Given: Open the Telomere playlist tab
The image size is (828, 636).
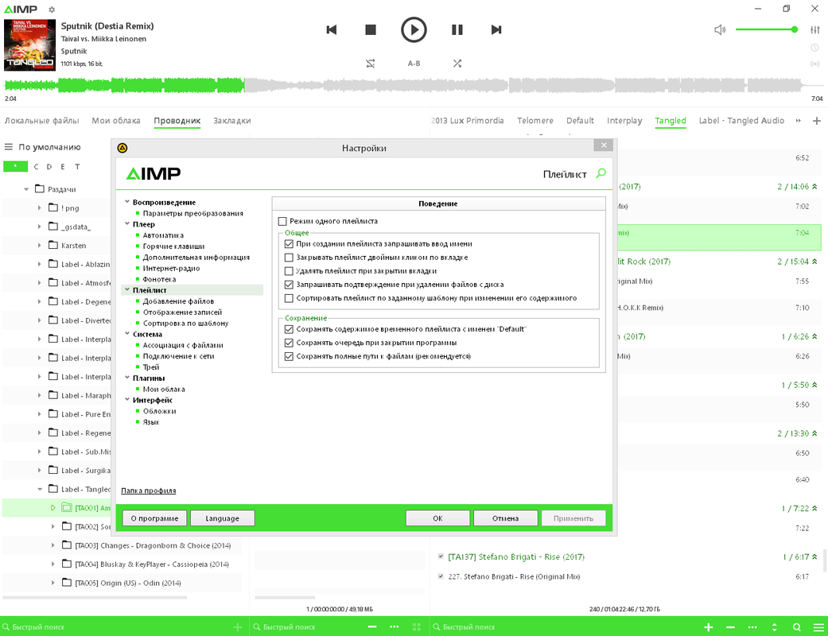Looking at the screenshot, I should (535, 121).
